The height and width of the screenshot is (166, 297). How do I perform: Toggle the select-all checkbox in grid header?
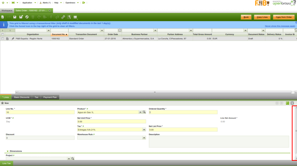point(3,34)
